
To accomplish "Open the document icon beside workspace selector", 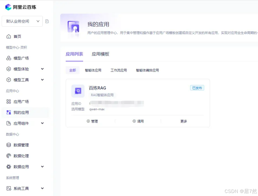I will point(47,21).
